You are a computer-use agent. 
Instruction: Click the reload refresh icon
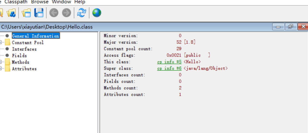[x=81, y=13]
